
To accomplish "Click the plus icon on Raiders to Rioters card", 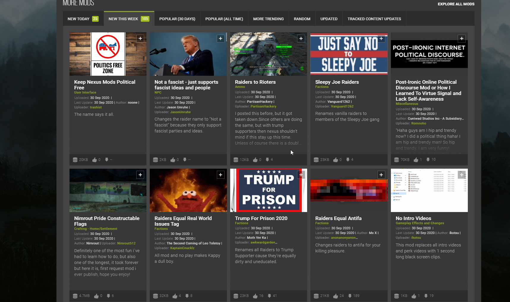I will pos(301,39).
